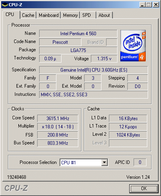
Task: Open the About tab
Action: pyautogui.click(x=105, y=15)
